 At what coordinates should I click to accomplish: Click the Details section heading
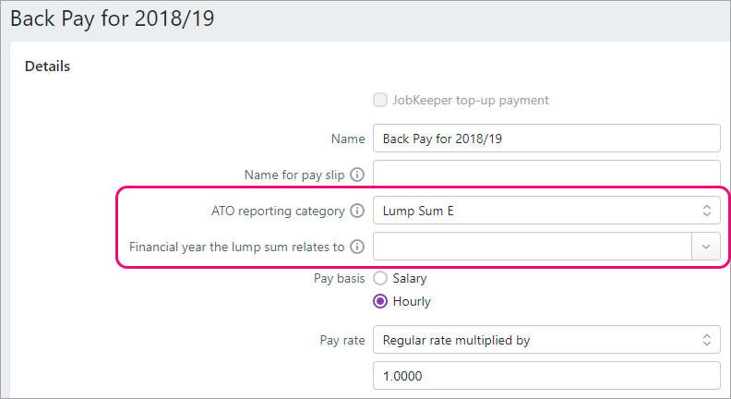pyautogui.click(x=47, y=66)
